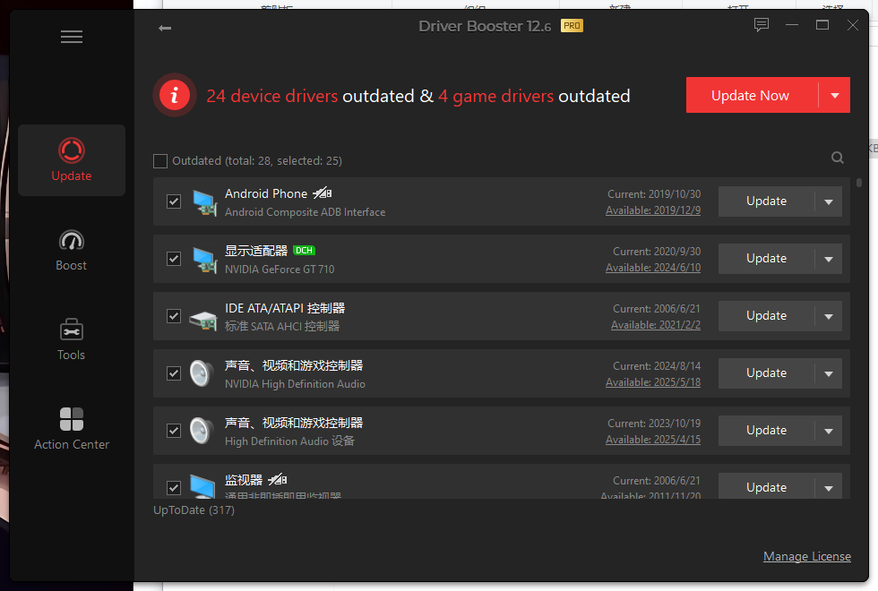This screenshot has height=591, width=878.
Task: Expand Update options for High Definition Audio 设备
Action: point(829,431)
